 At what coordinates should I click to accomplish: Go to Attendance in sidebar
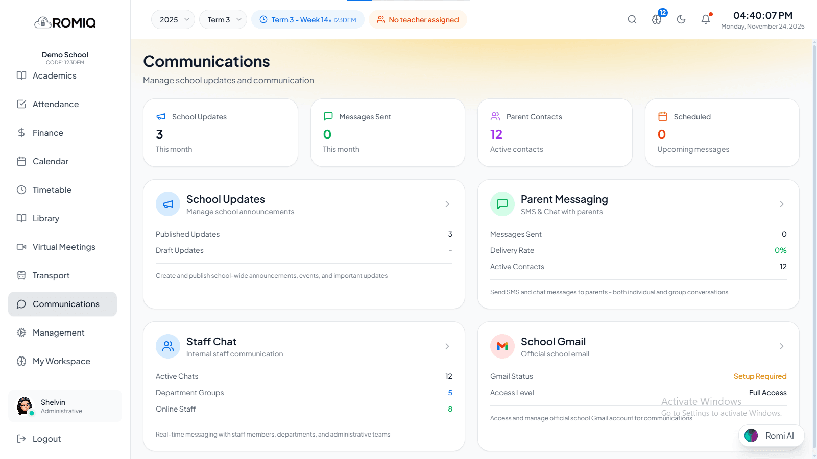(x=56, y=104)
